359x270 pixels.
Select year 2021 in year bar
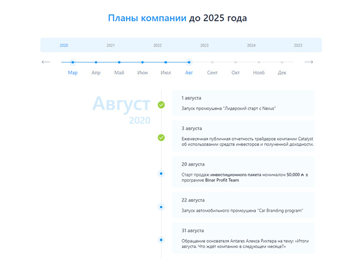[111, 45]
